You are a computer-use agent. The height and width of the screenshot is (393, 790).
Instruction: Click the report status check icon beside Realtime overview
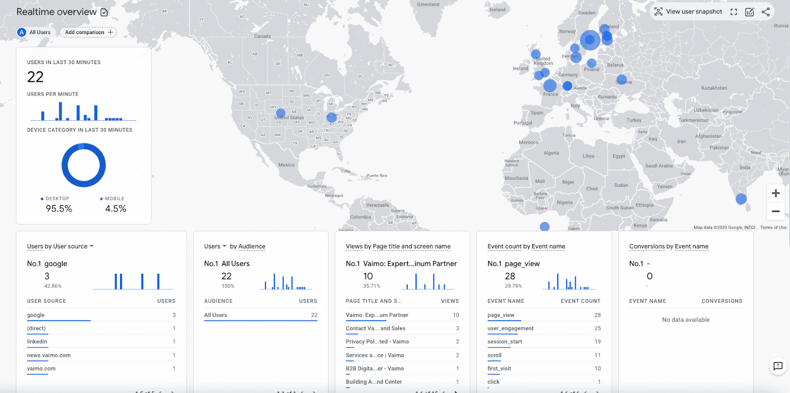point(104,12)
